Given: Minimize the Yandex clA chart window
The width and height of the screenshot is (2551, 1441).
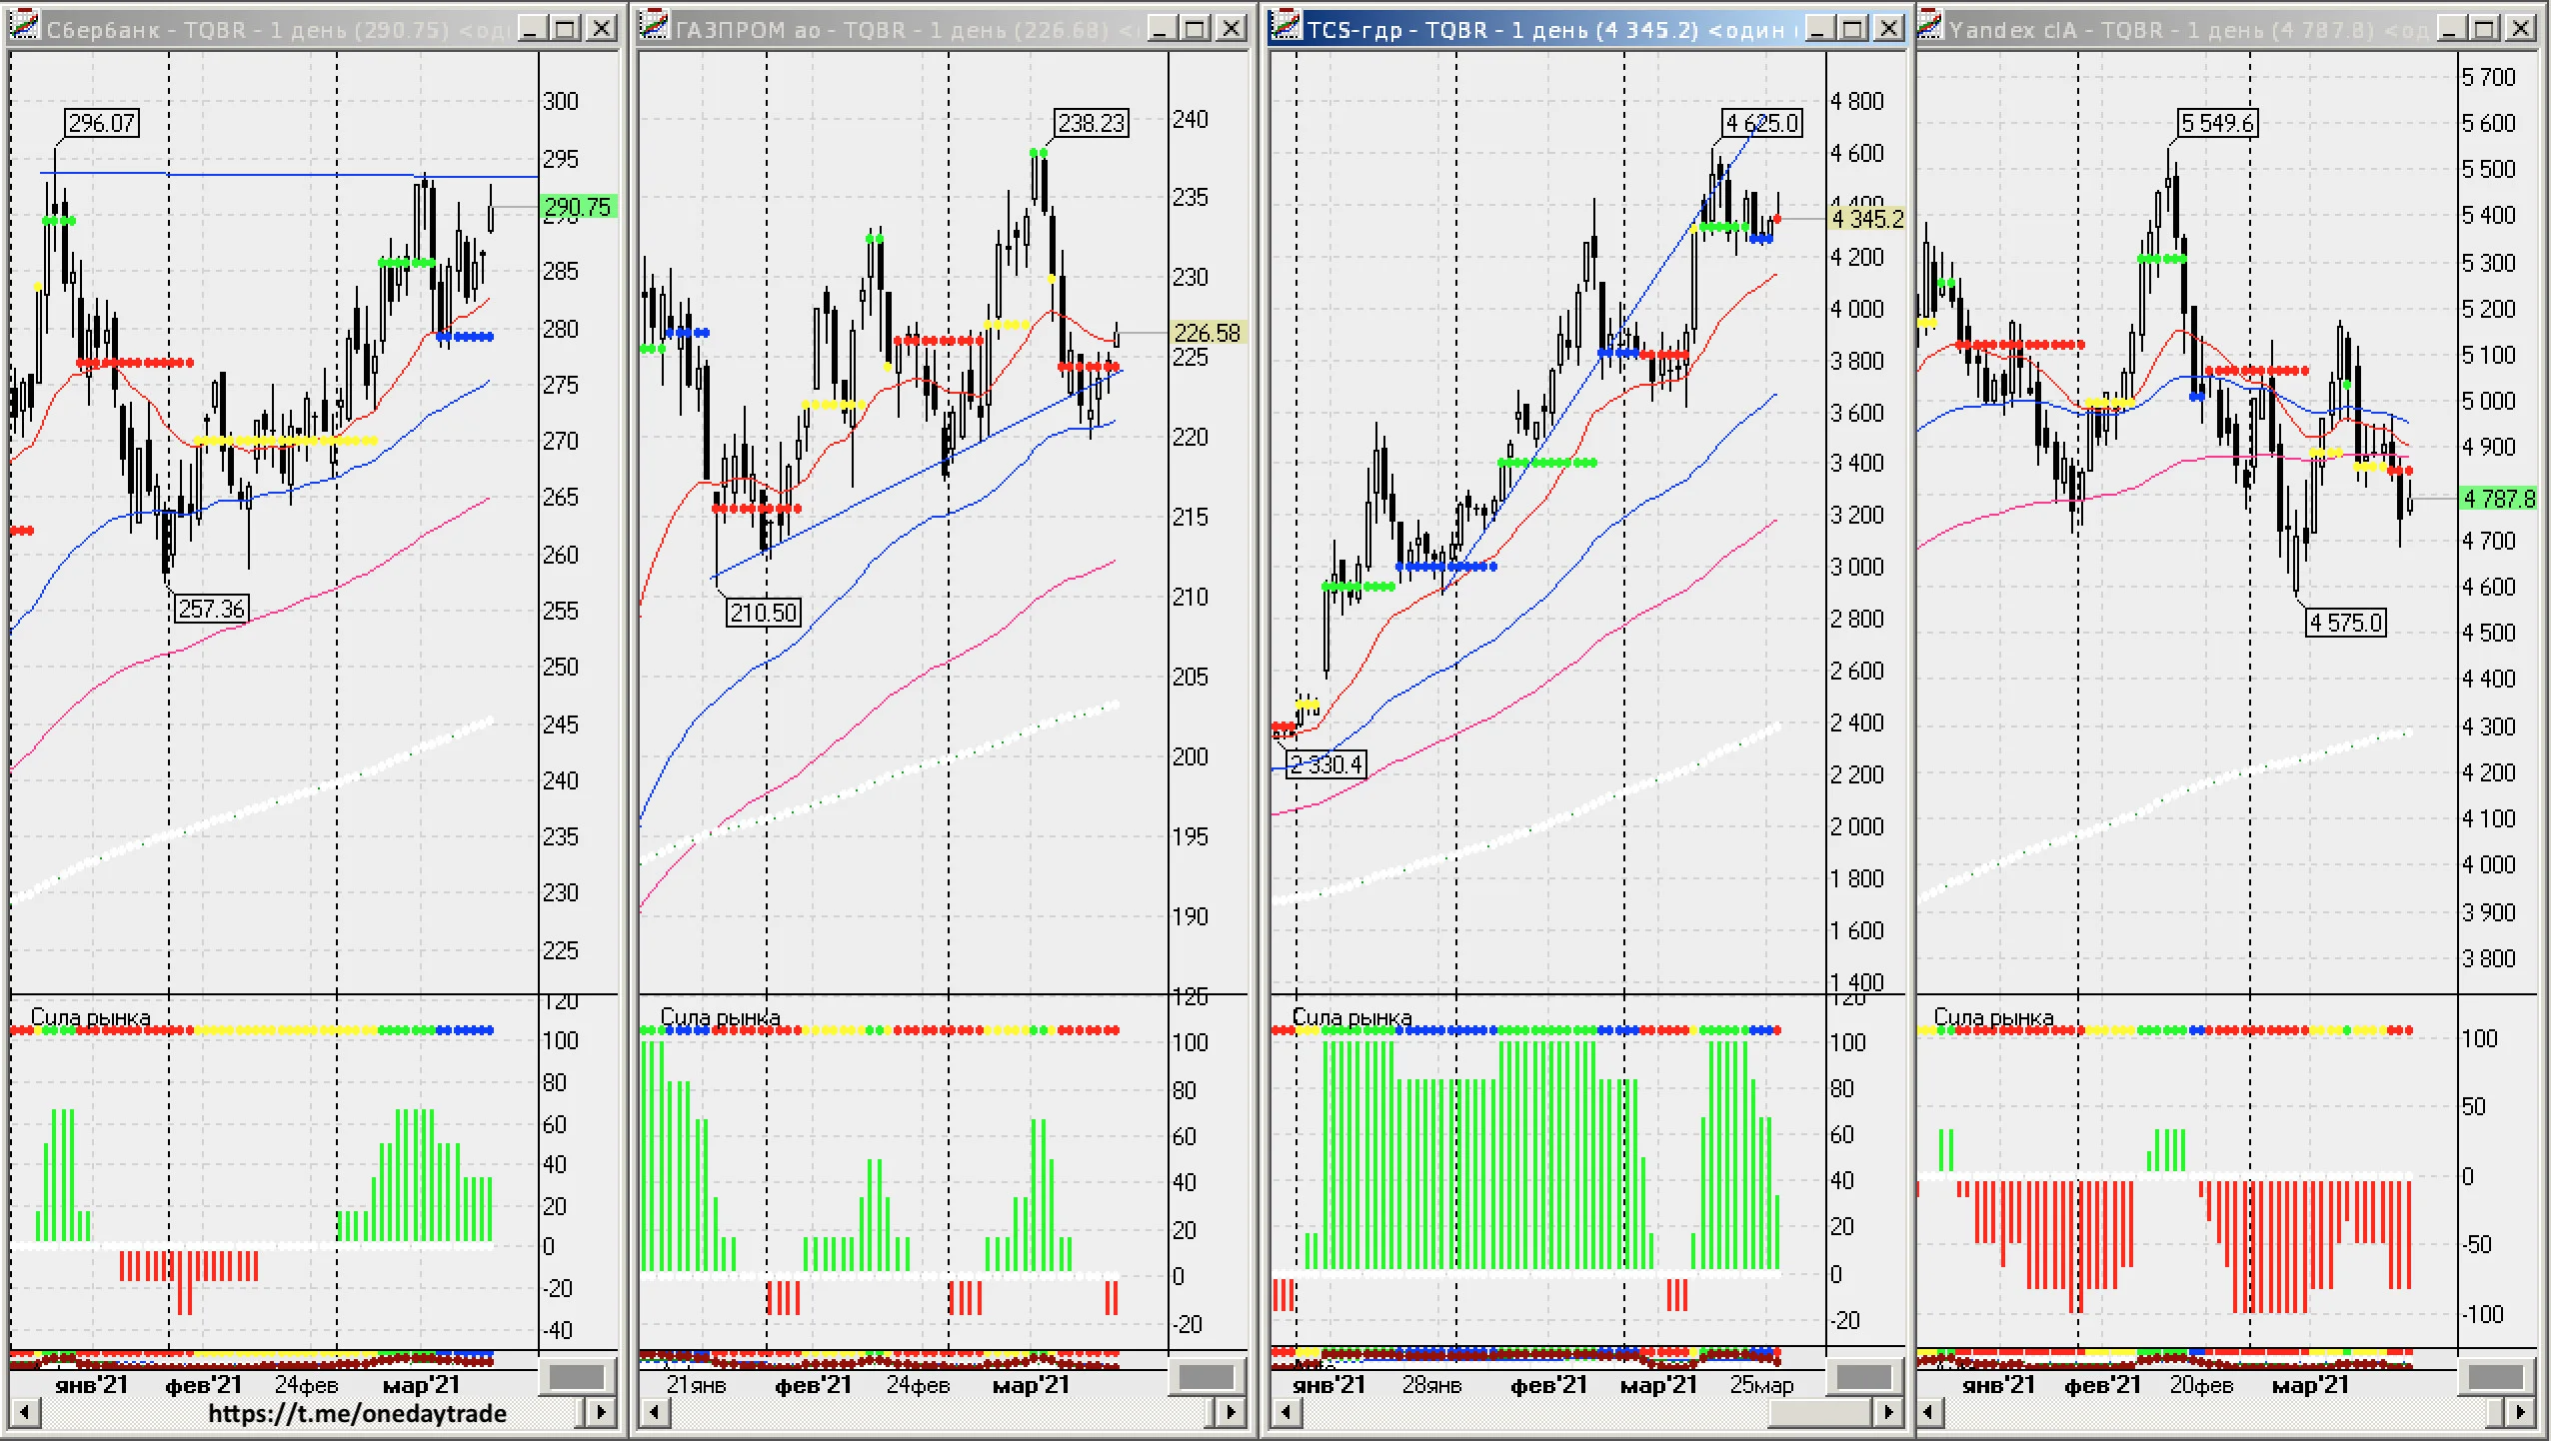Looking at the screenshot, I should (2450, 28).
